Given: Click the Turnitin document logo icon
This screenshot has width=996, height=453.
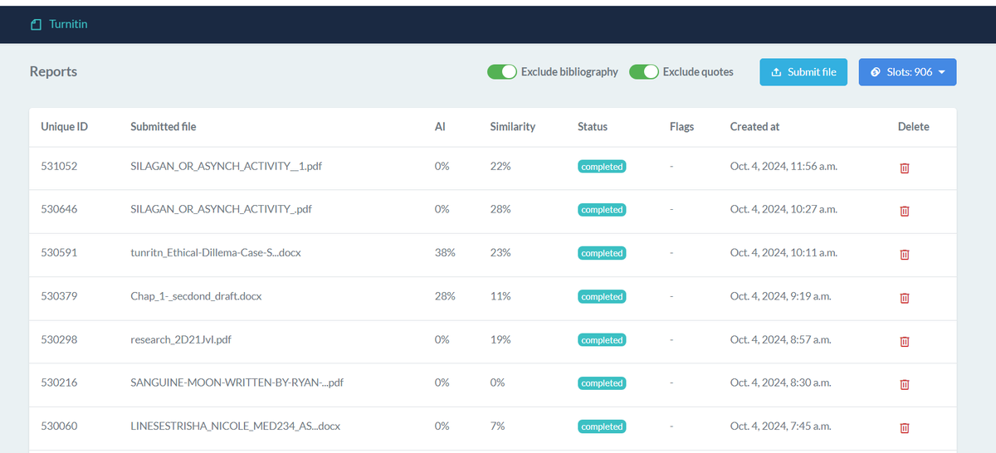Looking at the screenshot, I should 36,25.
